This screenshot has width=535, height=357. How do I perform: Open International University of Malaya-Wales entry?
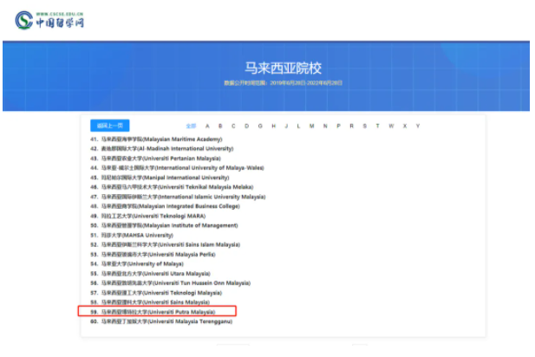[x=177, y=168]
